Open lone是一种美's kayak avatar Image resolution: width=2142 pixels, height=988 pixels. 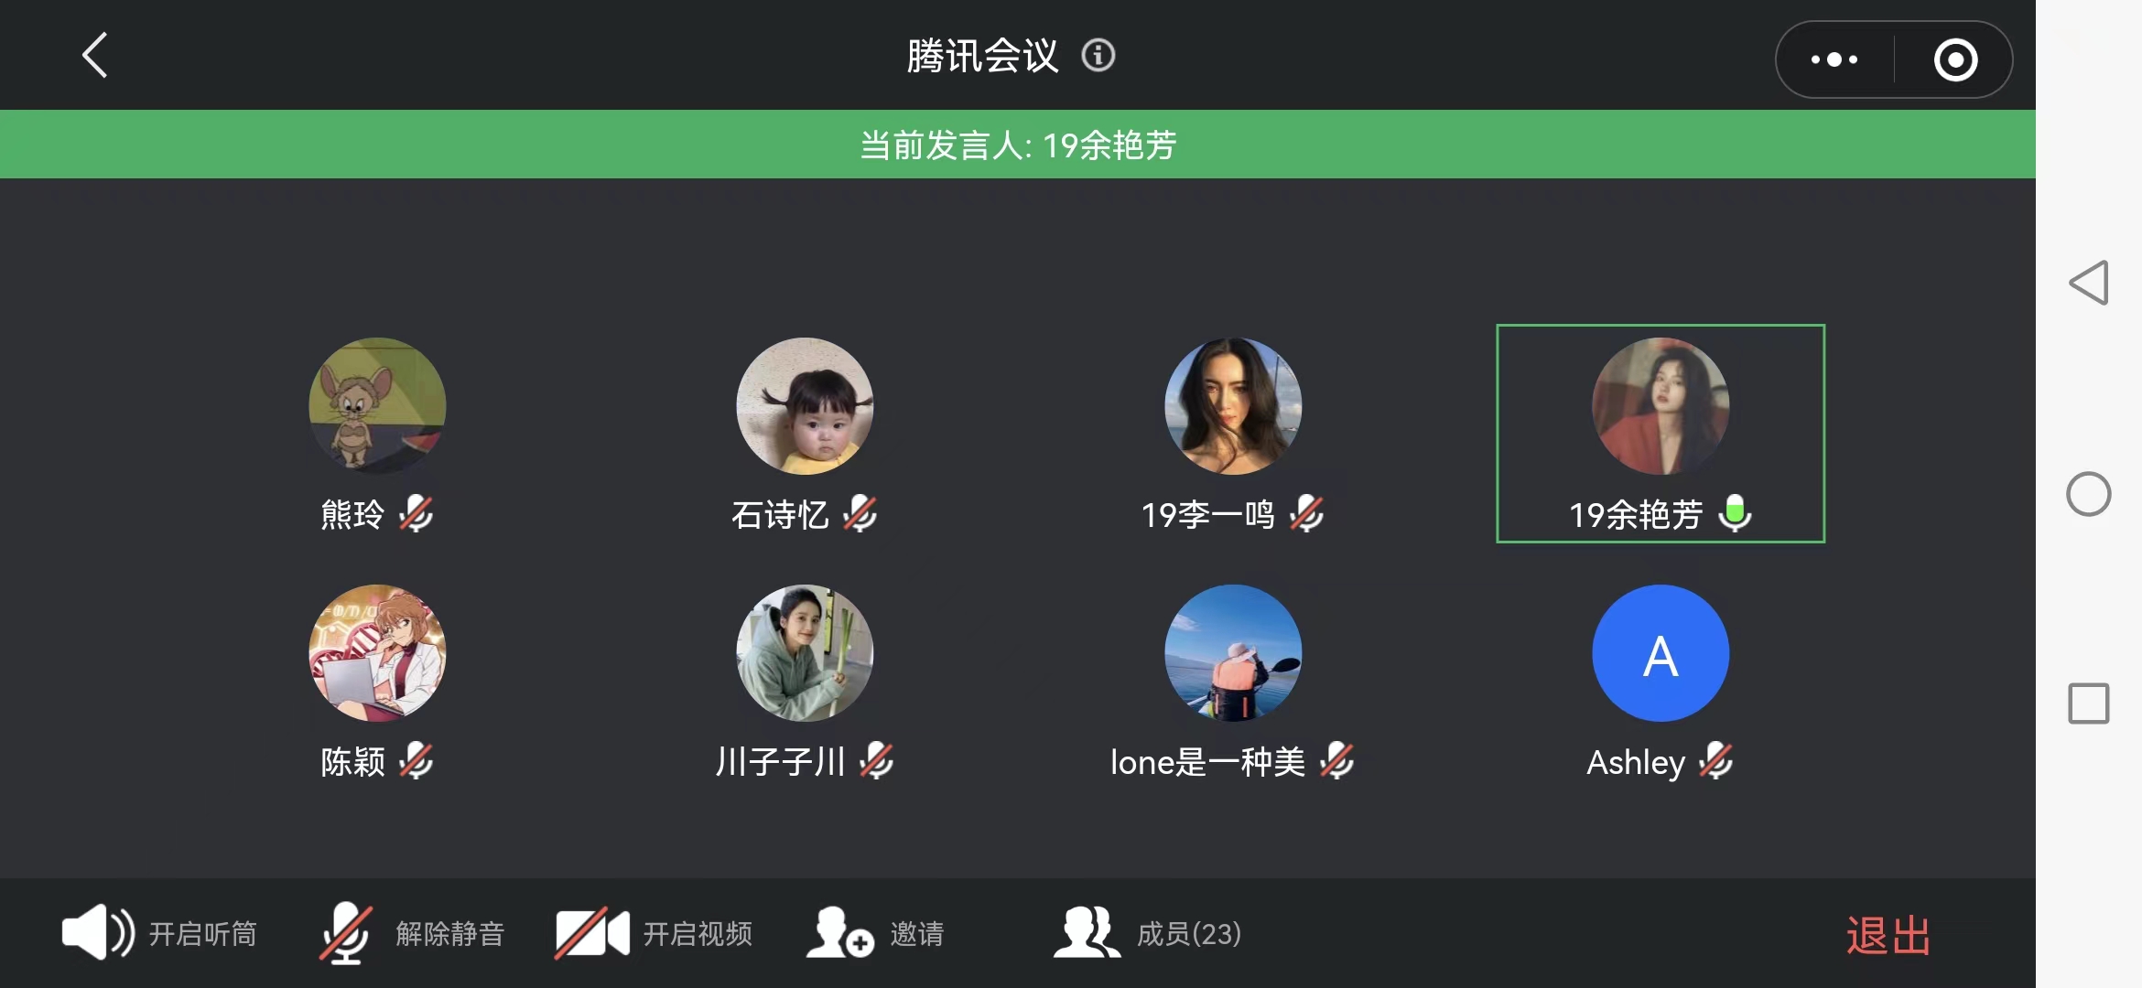[x=1233, y=653]
